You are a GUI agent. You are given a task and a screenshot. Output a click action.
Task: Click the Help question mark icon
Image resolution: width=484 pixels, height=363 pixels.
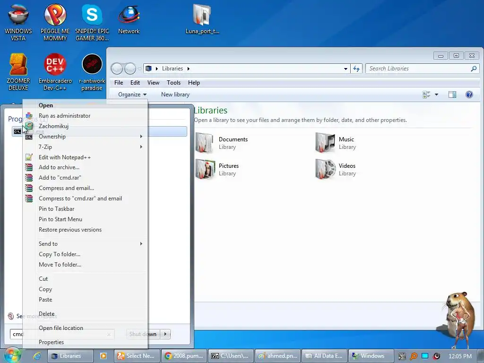[469, 95]
